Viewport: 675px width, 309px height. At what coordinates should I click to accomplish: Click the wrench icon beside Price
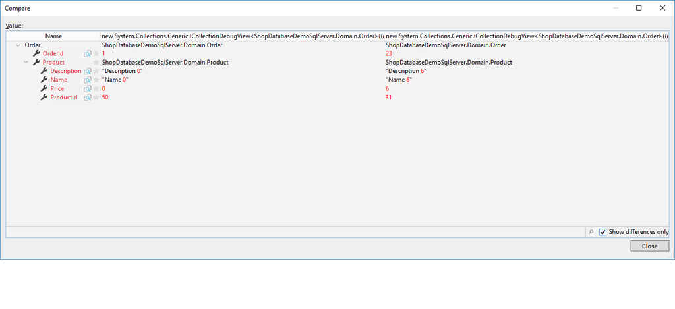tap(44, 88)
